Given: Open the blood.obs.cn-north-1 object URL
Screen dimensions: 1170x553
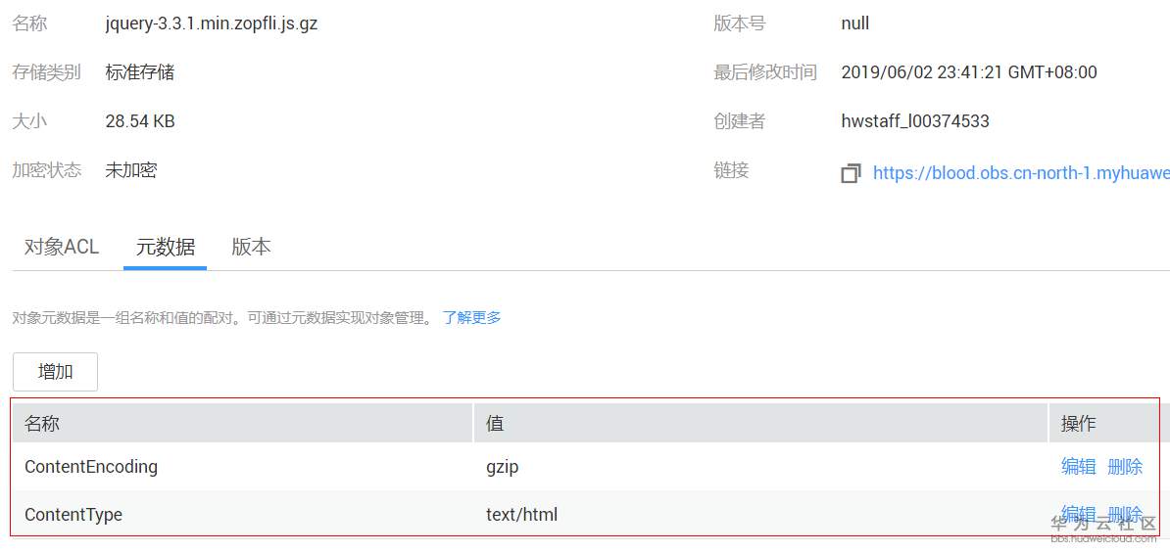Looking at the screenshot, I should 1020,172.
